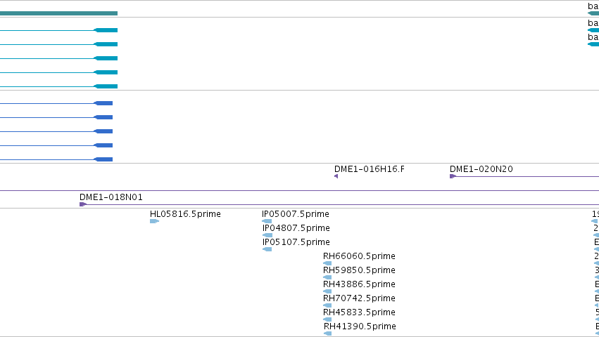Click the unlabeled purple line spanning the full width
The width and height of the screenshot is (599, 337).
click(x=300, y=190)
